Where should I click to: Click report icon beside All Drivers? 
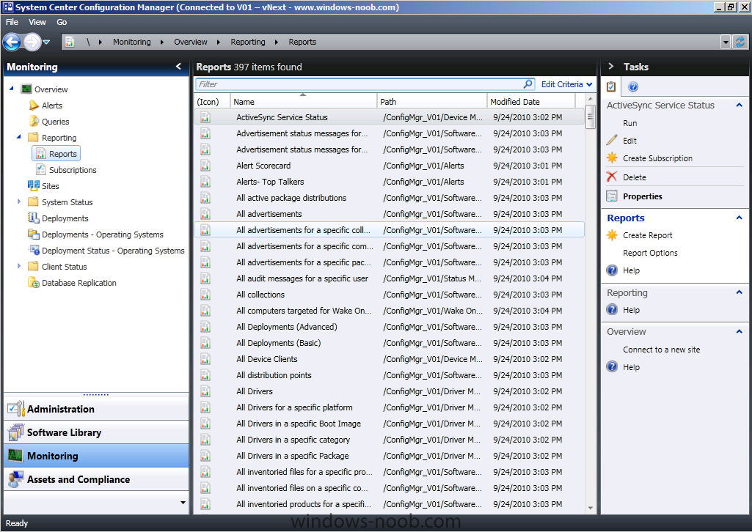(x=205, y=391)
